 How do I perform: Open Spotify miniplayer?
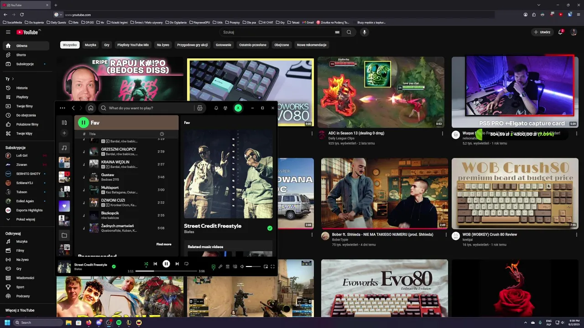click(x=266, y=266)
